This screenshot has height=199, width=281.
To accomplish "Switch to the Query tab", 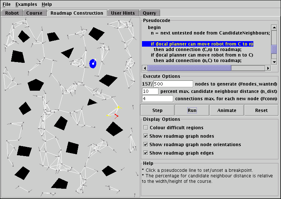I will 149,13.
